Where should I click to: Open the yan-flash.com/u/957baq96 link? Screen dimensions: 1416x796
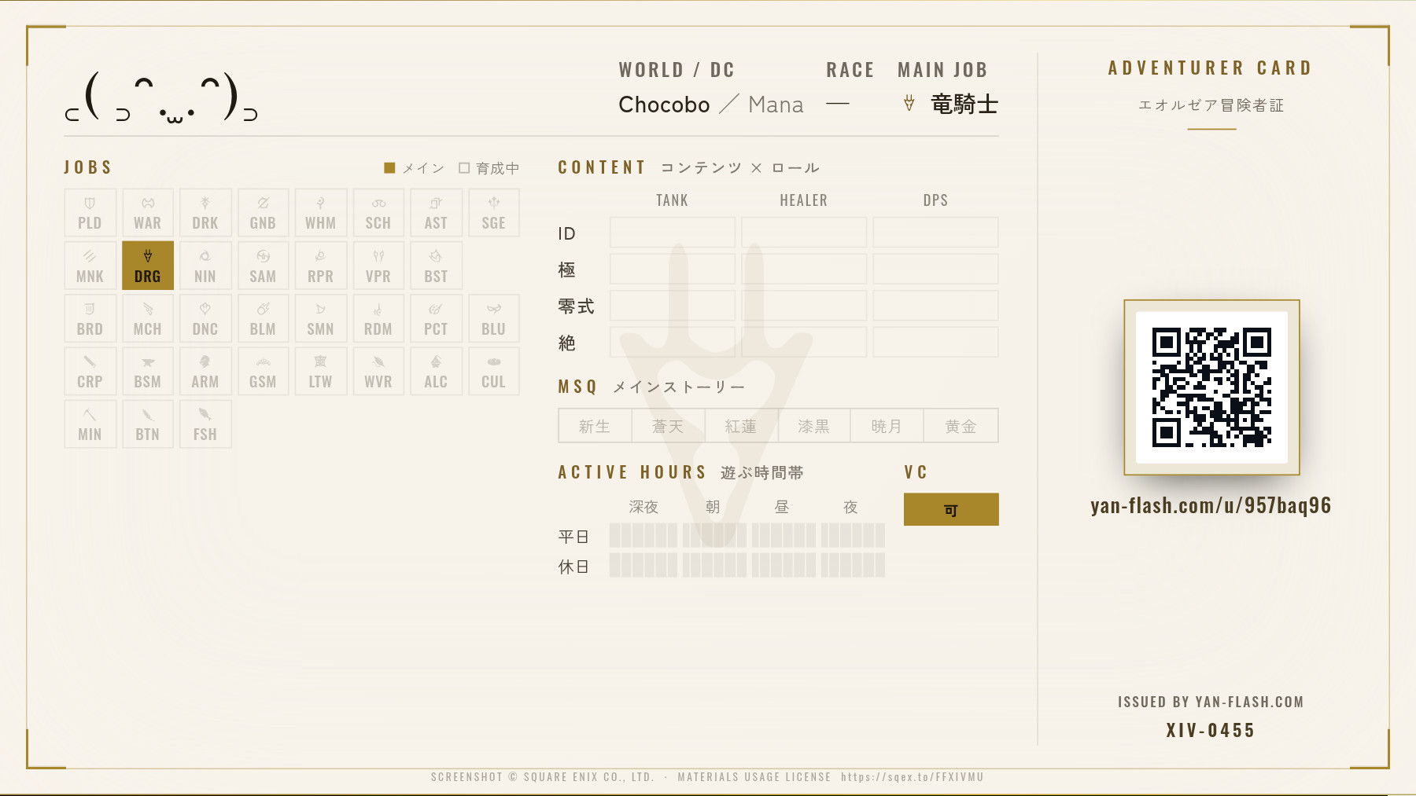(x=1211, y=505)
